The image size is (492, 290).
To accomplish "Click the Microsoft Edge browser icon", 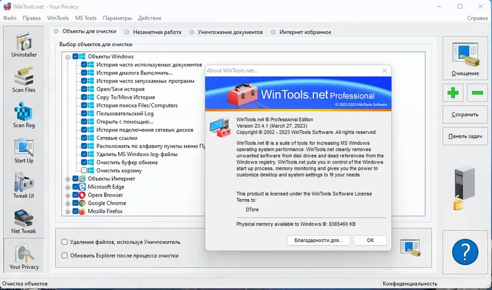I will (82, 187).
